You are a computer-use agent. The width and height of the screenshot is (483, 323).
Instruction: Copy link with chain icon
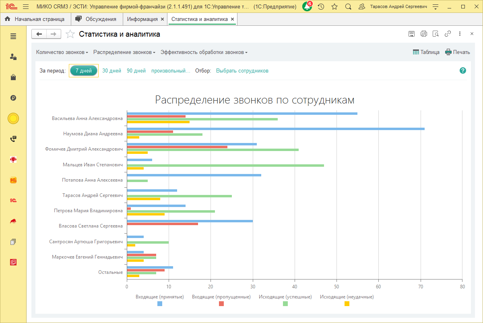448,34
